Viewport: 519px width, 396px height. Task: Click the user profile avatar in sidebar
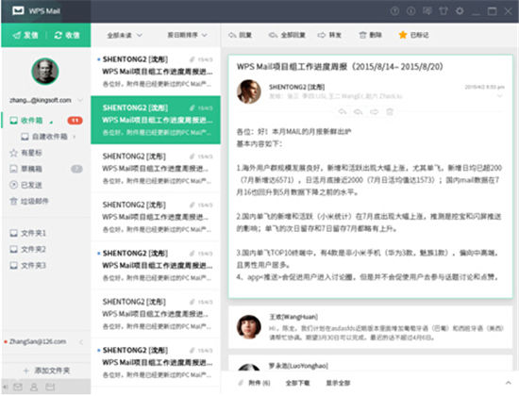tap(45, 71)
